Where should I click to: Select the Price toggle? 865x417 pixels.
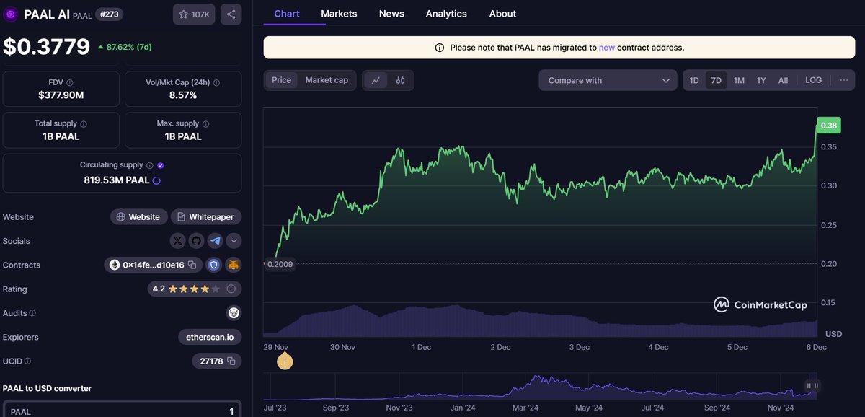pos(281,80)
